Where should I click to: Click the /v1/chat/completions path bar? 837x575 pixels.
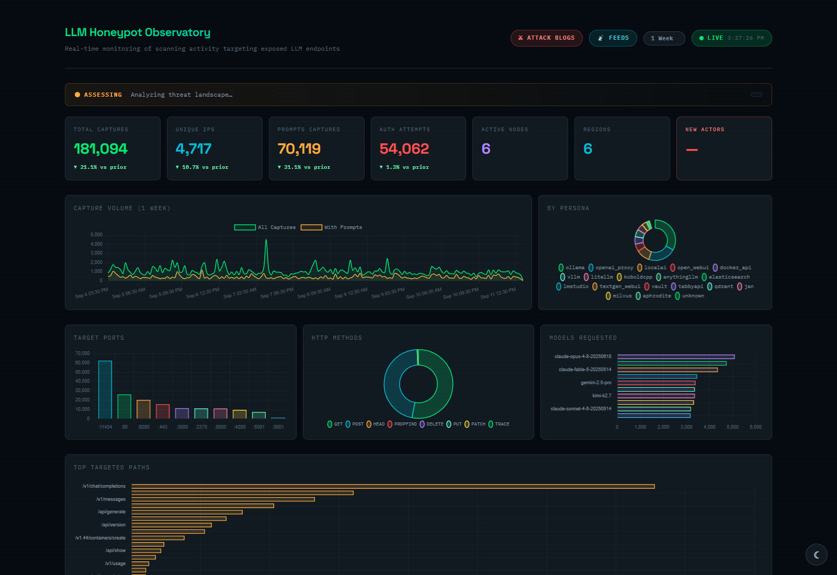tap(393, 486)
